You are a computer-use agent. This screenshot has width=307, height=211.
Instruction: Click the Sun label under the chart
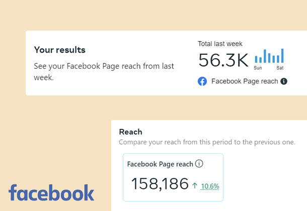coord(258,68)
